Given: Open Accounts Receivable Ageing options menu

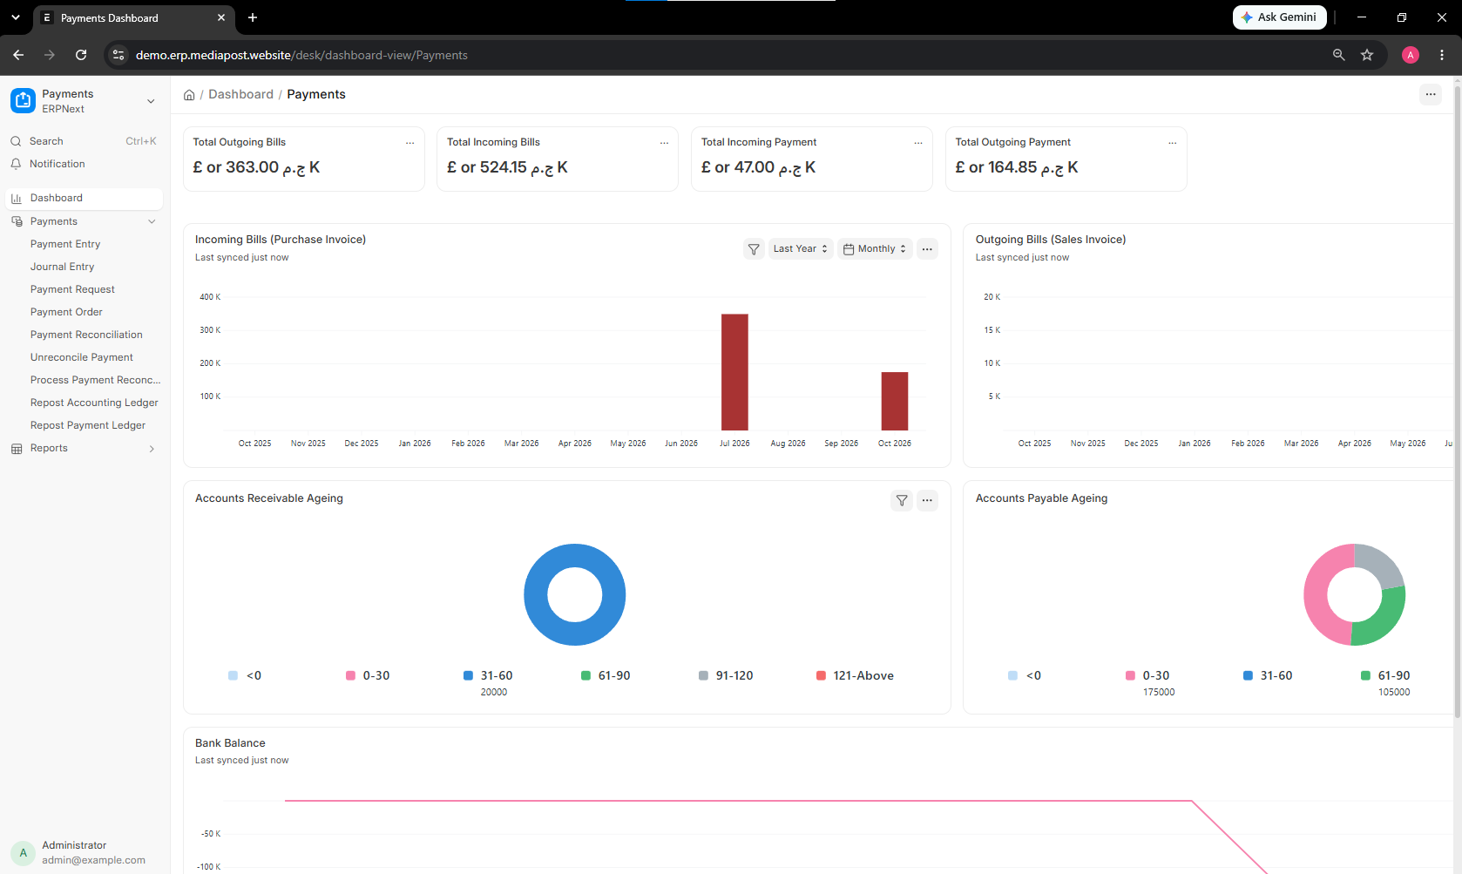Looking at the screenshot, I should point(927,500).
